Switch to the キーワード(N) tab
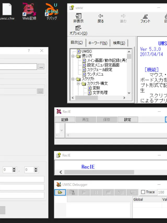167x223 pixels. [98, 43]
